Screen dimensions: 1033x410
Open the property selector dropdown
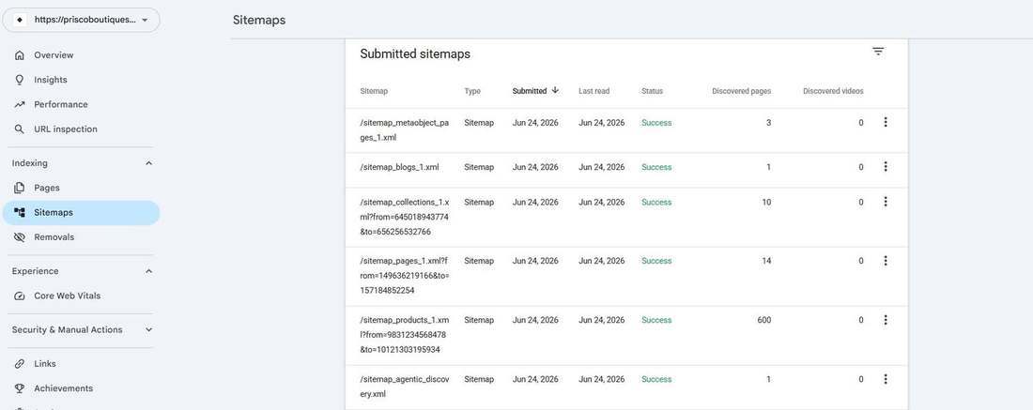81,21
